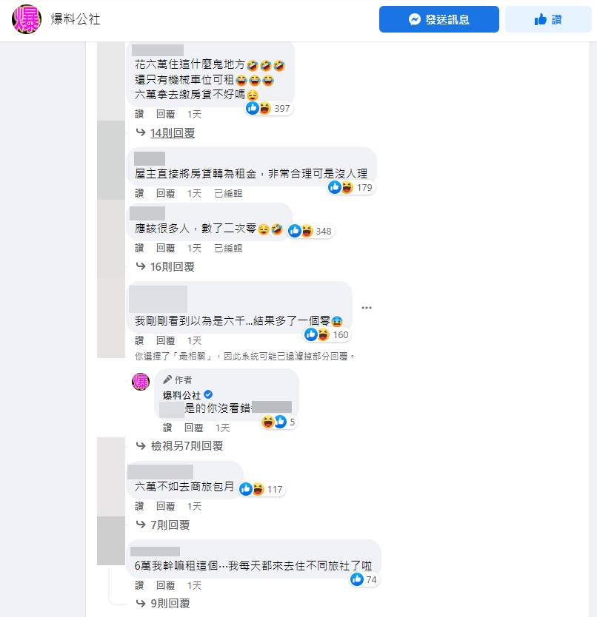This screenshot has width=597, height=617.
Task: Open reactions showing 179 count
Action: pos(350,187)
